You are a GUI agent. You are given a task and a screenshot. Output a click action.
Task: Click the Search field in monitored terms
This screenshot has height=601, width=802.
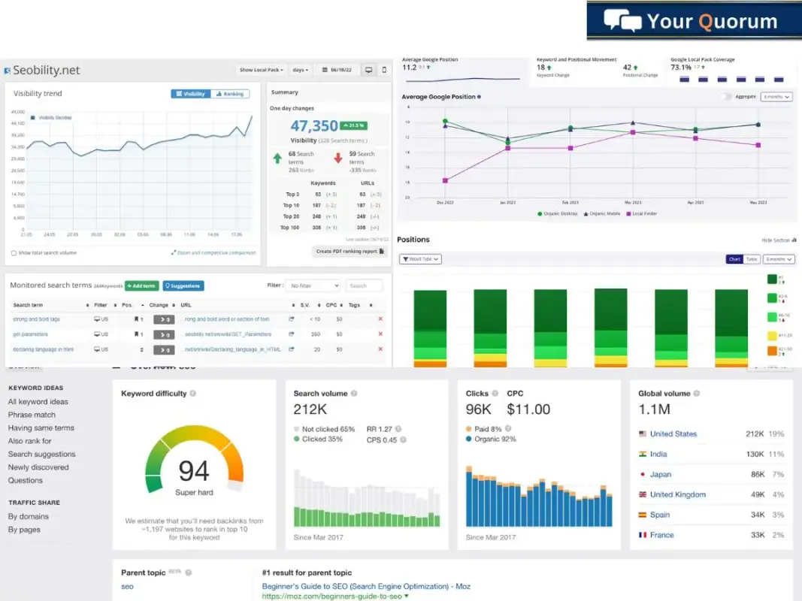[x=364, y=285]
